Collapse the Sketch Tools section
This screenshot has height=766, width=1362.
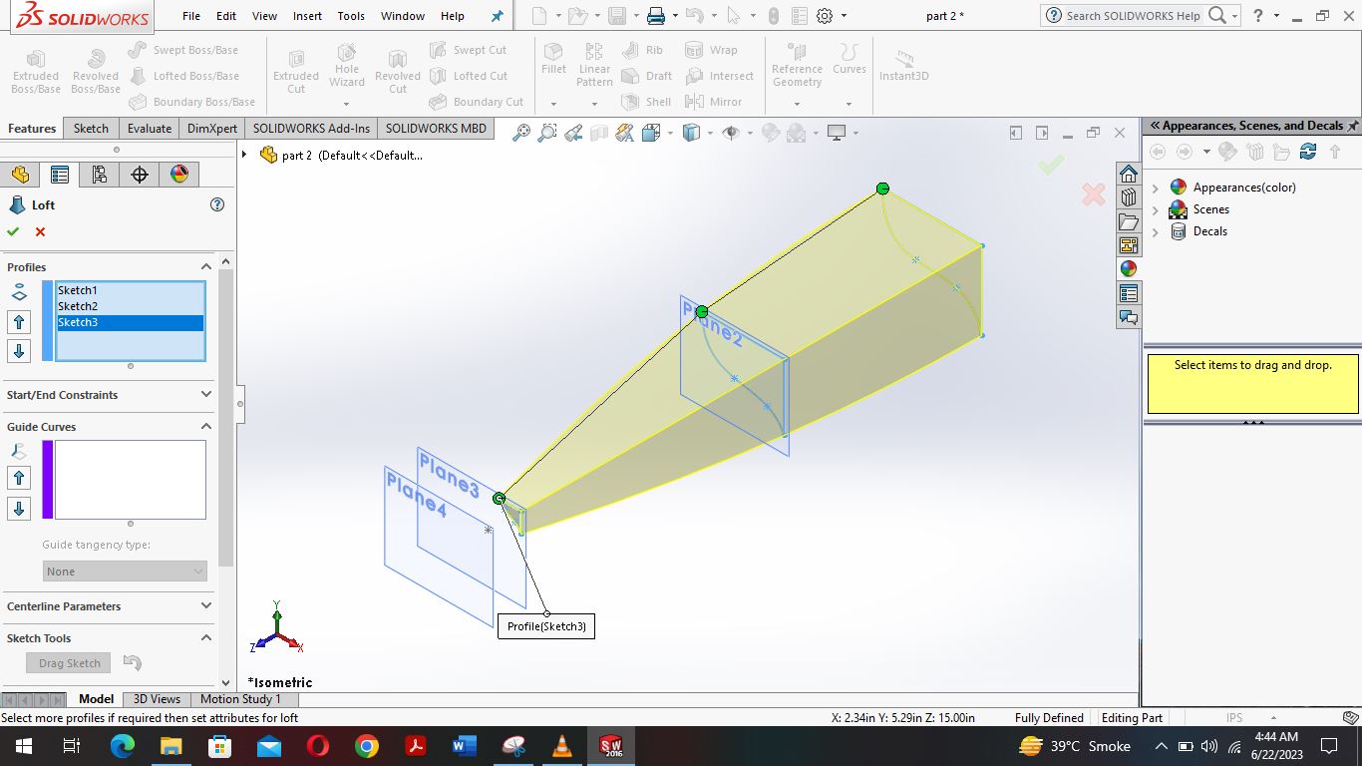coord(206,637)
